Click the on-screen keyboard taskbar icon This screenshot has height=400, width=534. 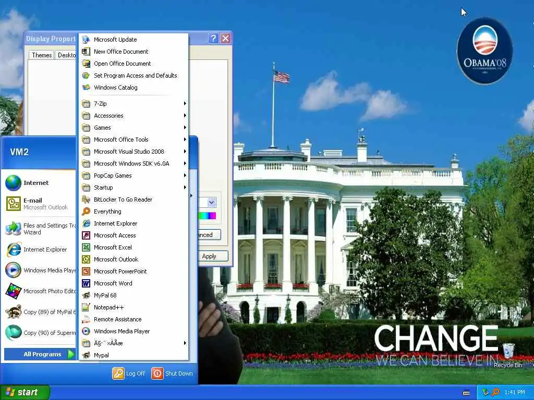pos(466,393)
